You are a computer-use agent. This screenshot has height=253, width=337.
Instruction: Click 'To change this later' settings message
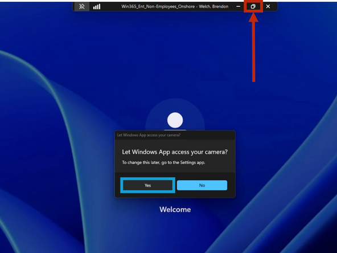point(163,162)
